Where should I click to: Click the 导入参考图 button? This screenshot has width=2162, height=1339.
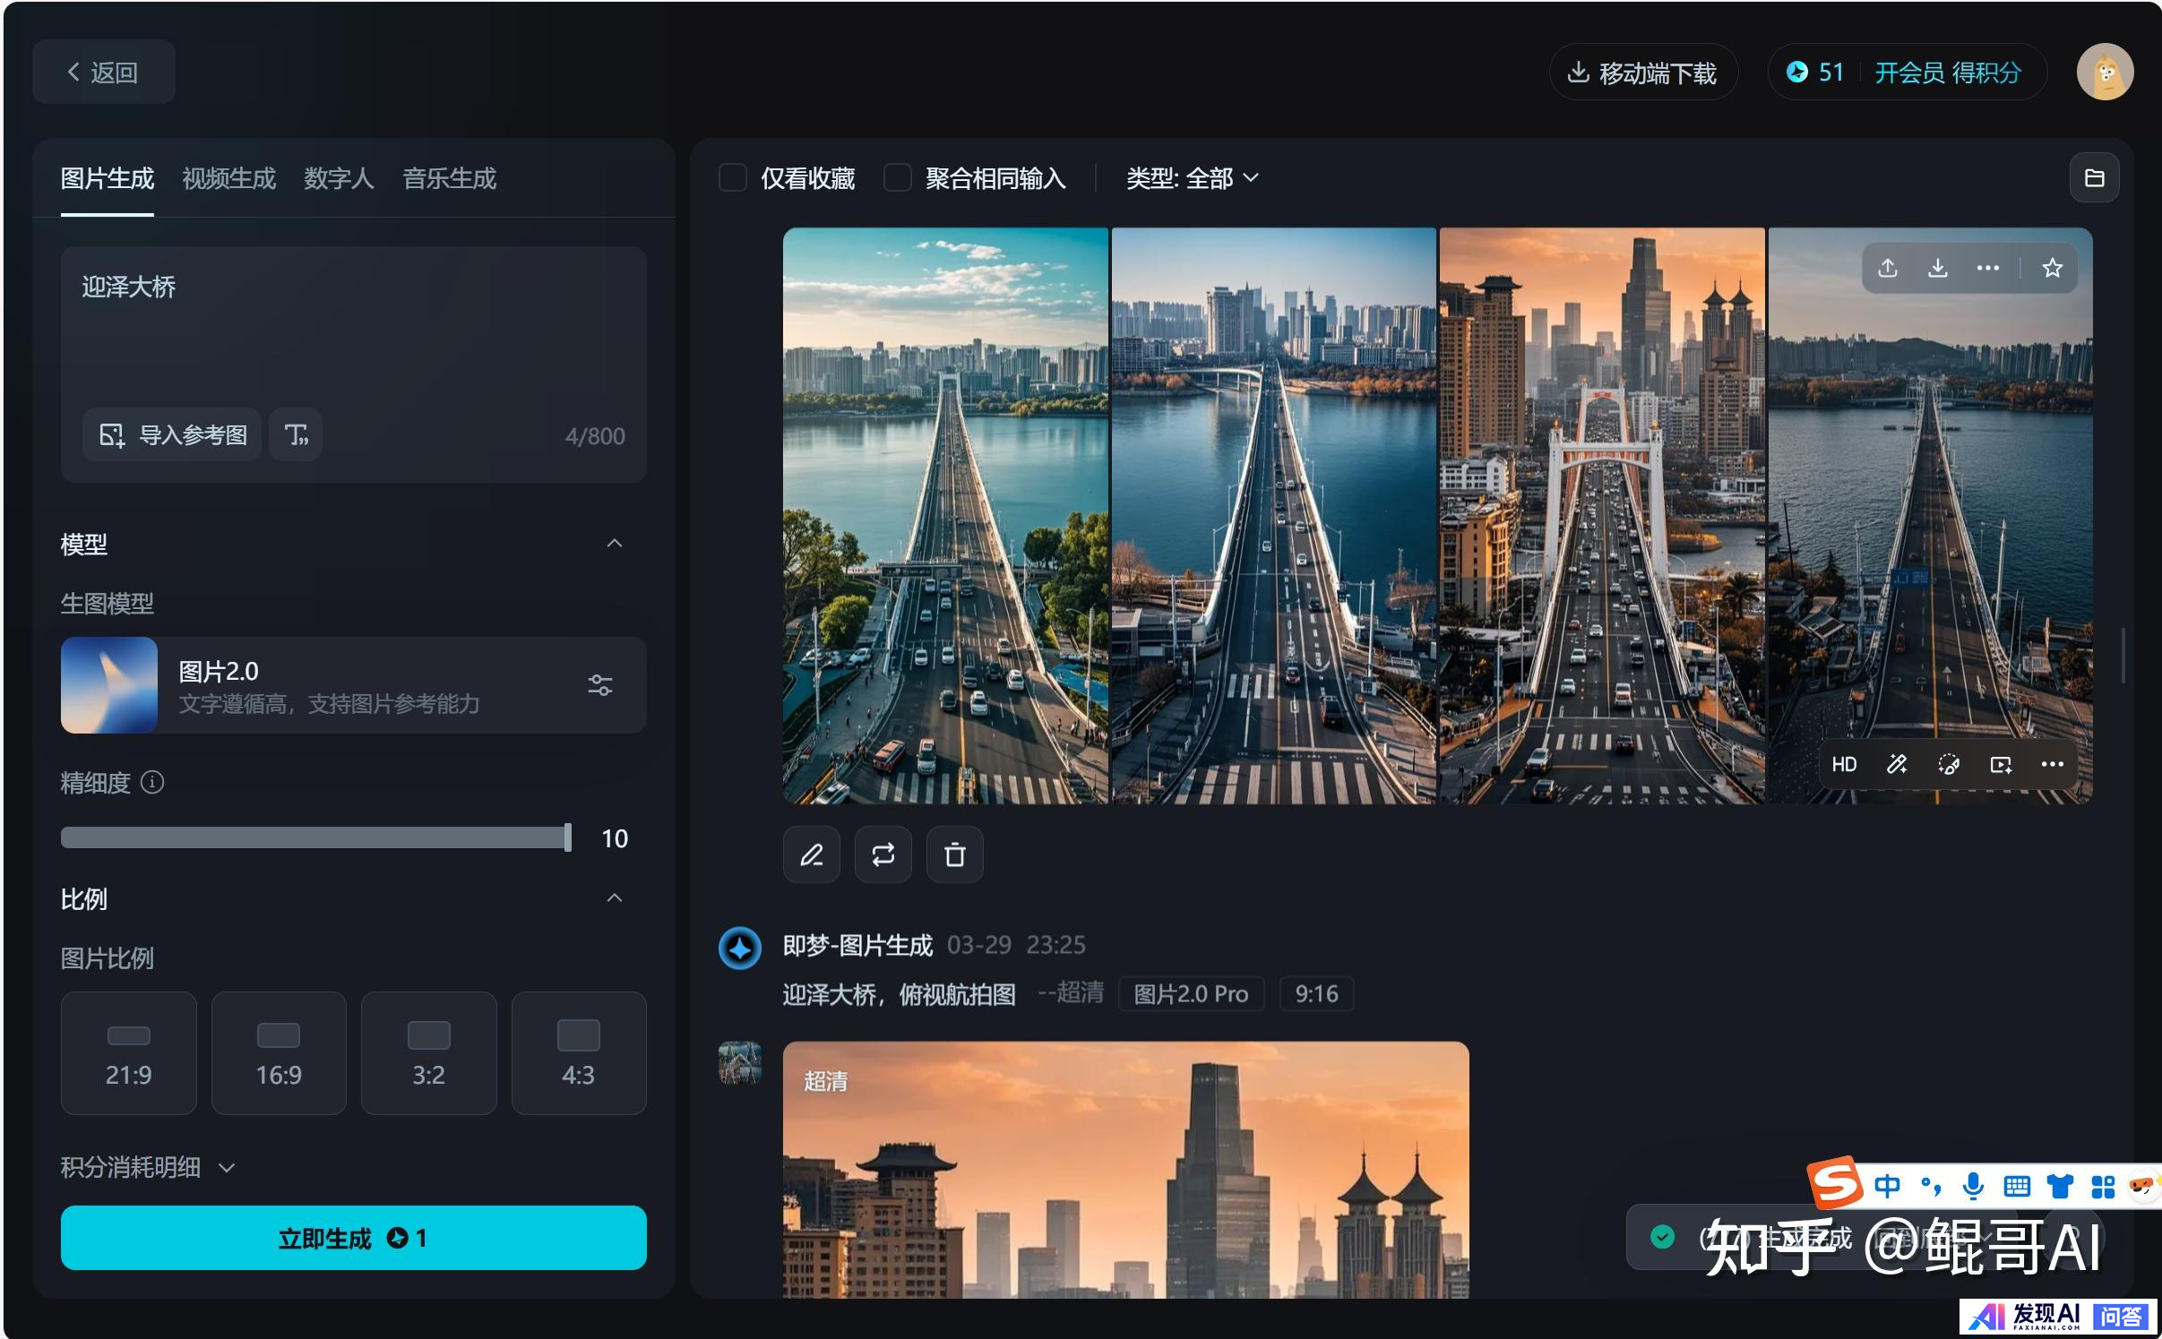[x=173, y=435]
